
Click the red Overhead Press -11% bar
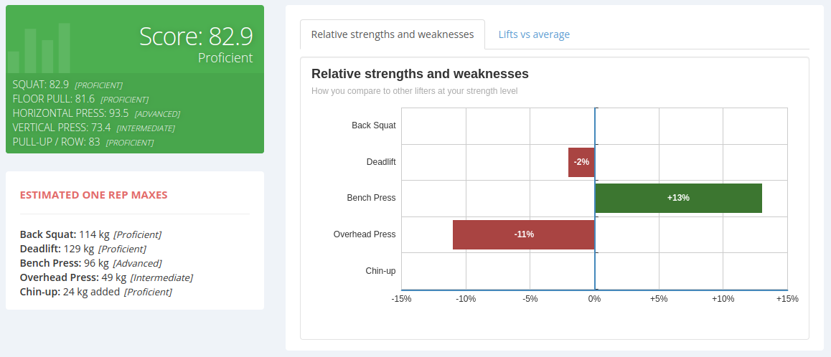(x=524, y=234)
